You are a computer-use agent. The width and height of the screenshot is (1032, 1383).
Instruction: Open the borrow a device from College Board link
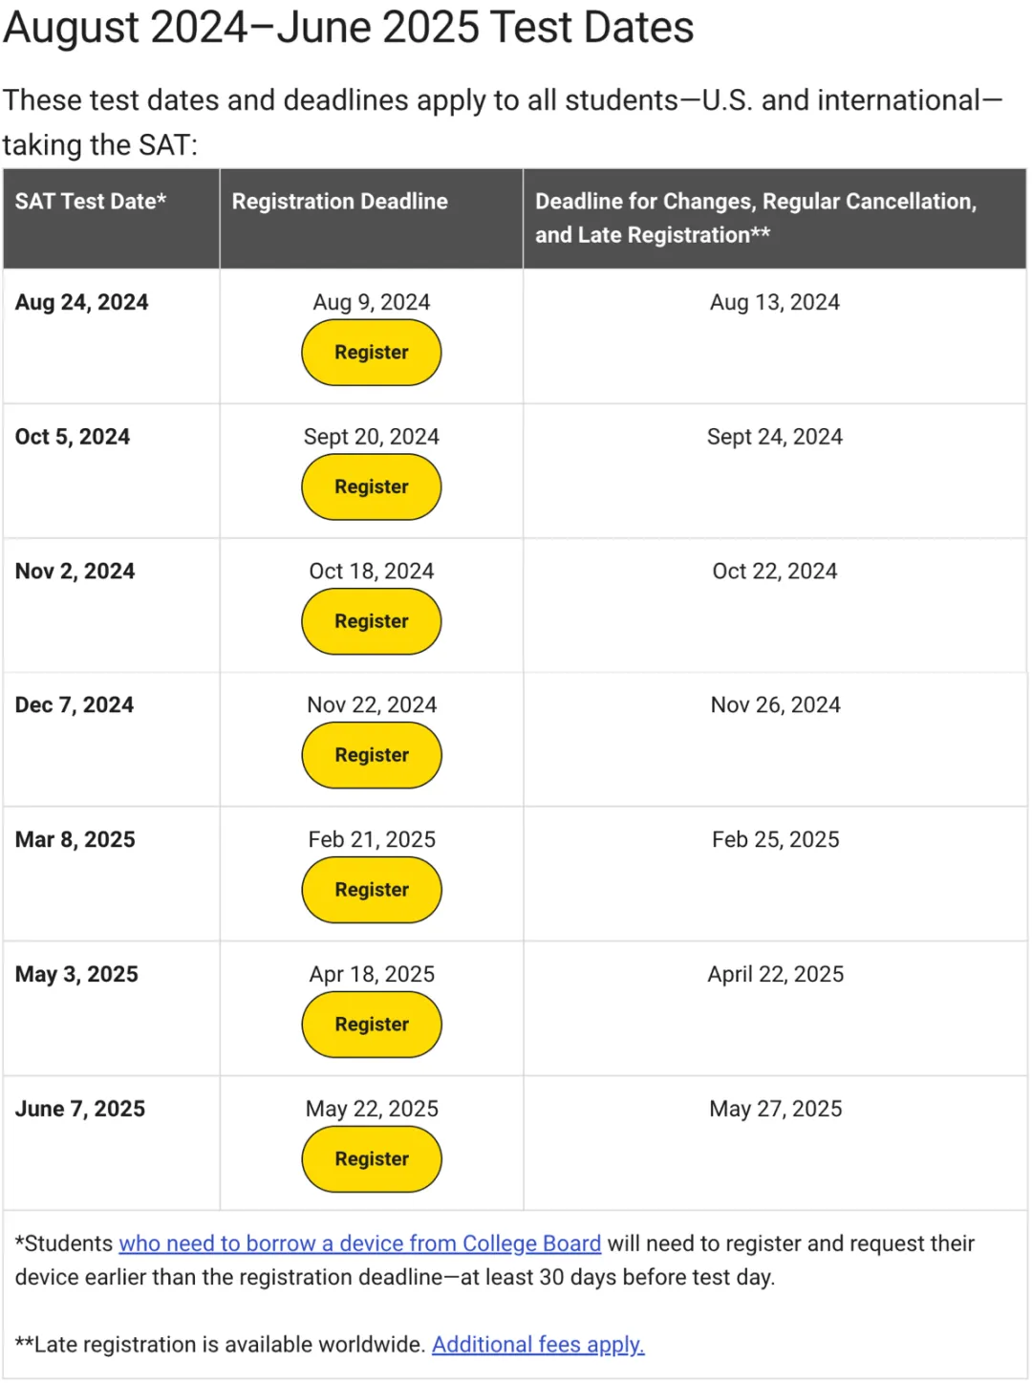[359, 1243]
